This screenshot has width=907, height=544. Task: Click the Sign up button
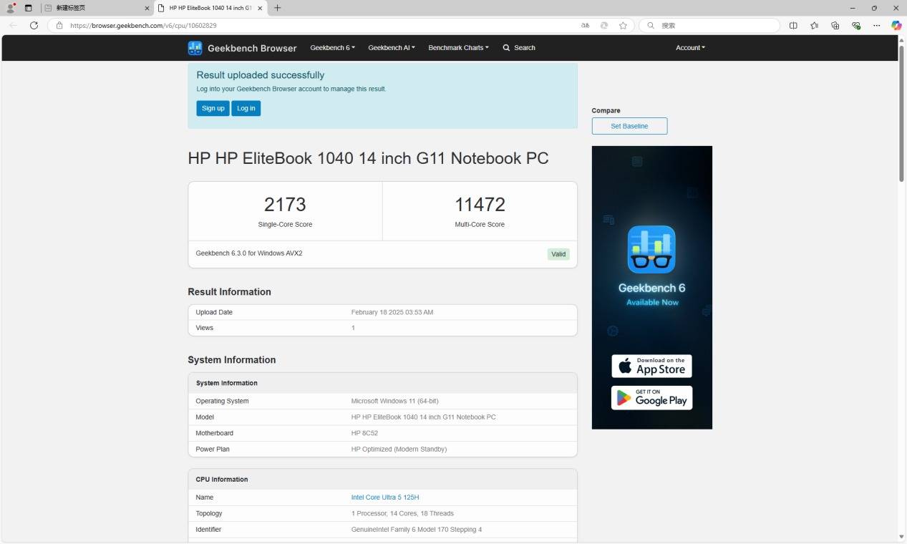coord(213,108)
